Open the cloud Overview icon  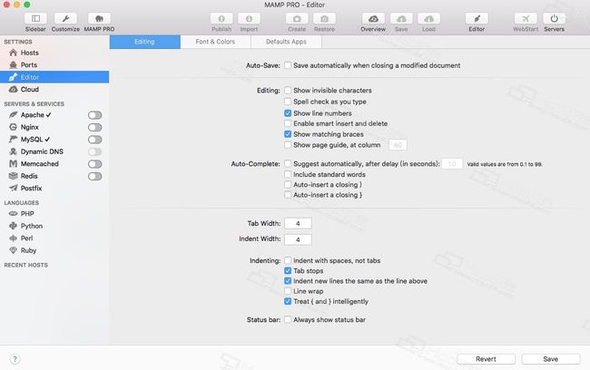(x=373, y=18)
